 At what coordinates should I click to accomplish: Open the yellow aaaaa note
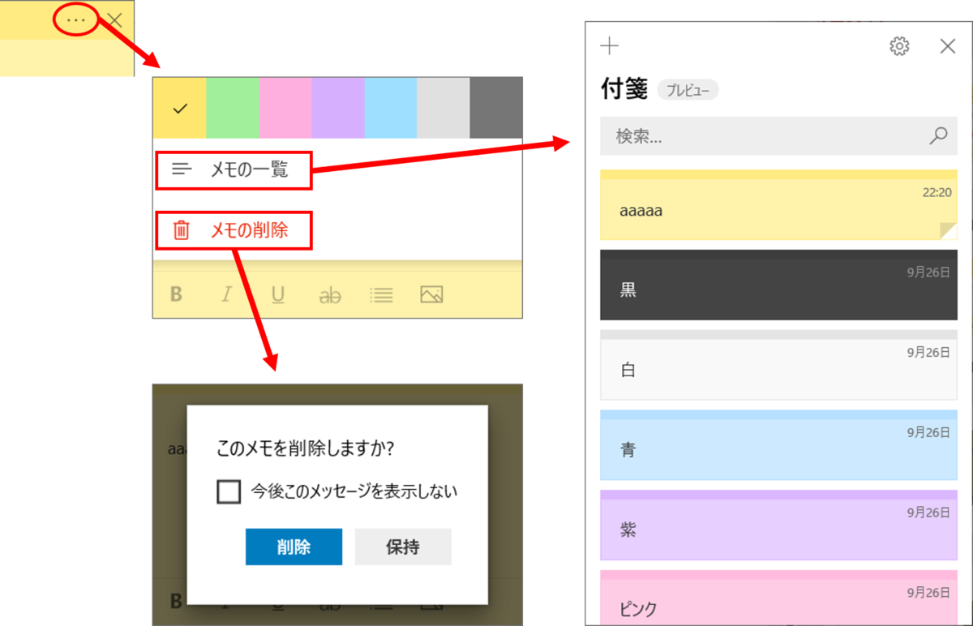(778, 205)
